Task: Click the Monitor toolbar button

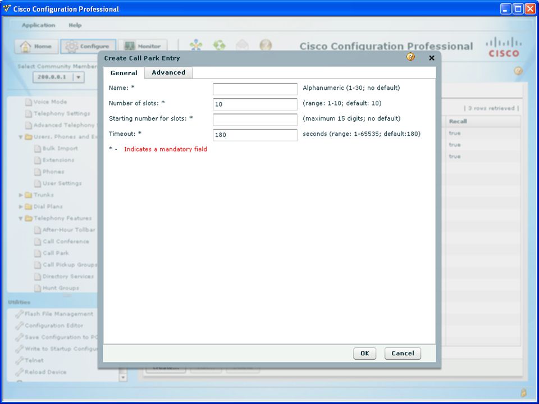Action: tap(143, 47)
